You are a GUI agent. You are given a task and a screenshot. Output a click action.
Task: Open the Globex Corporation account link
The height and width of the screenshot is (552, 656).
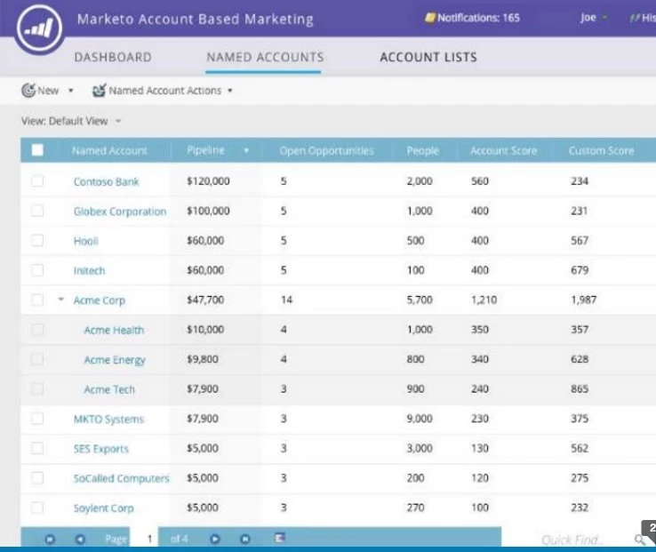click(120, 212)
